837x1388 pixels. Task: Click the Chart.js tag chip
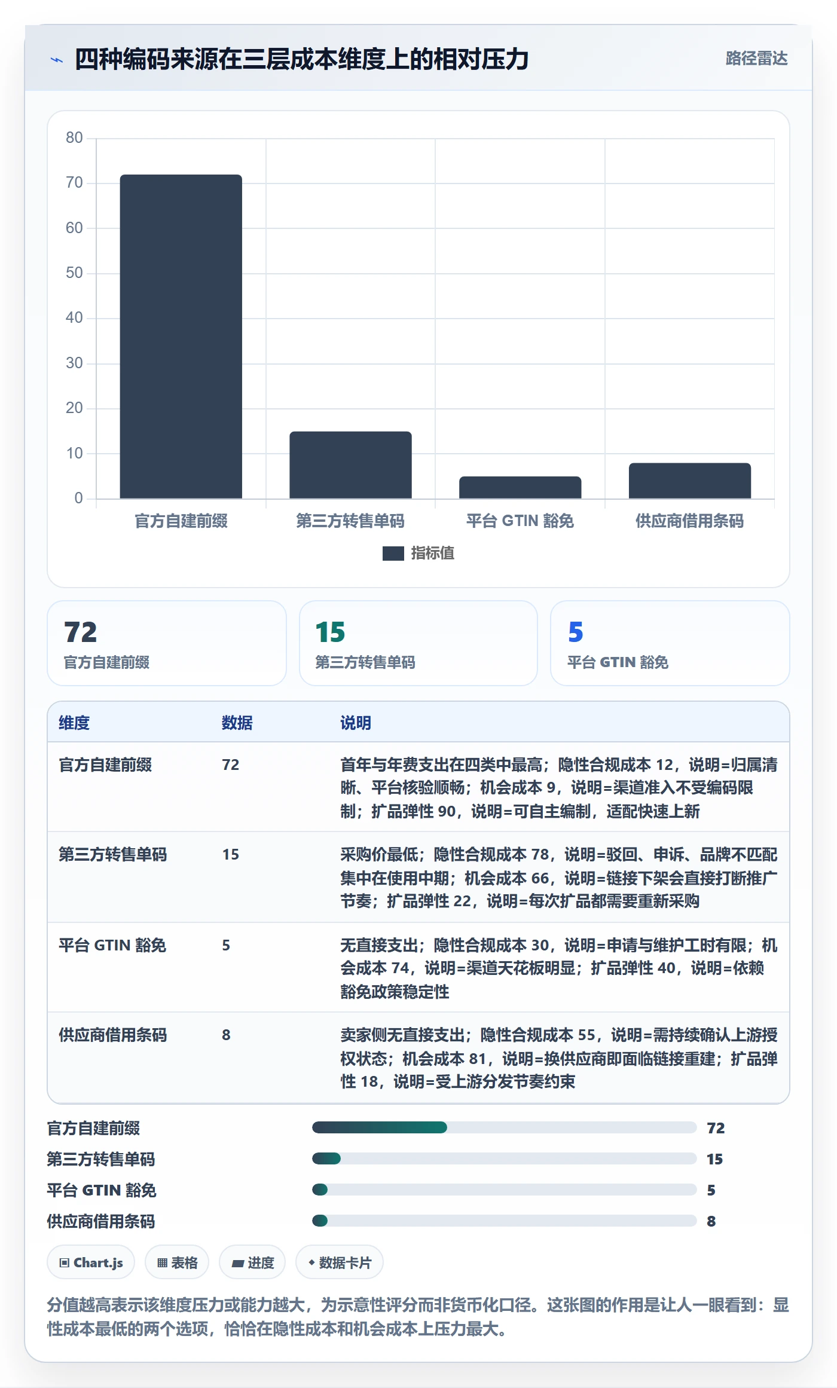click(91, 1262)
